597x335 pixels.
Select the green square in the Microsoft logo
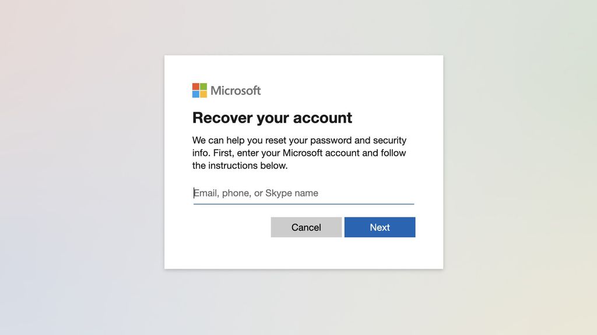pyautogui.click(x=203, y=87)
